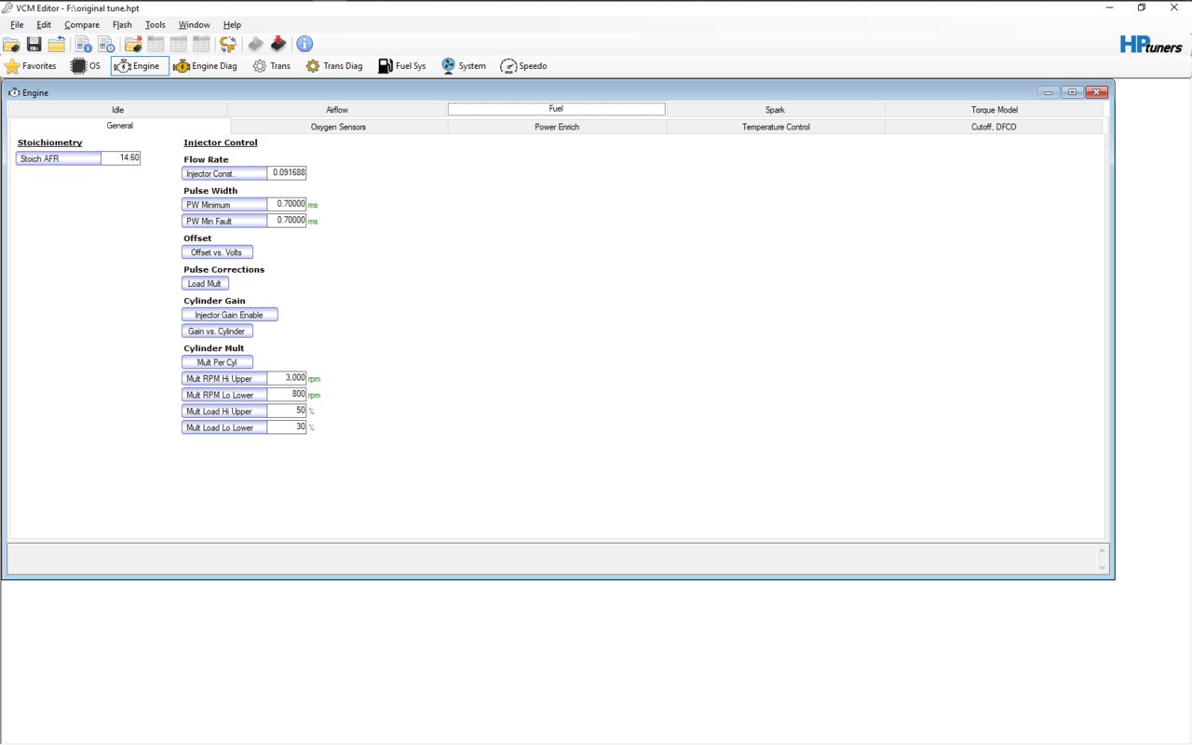Open the File menu

coord(17,25)
